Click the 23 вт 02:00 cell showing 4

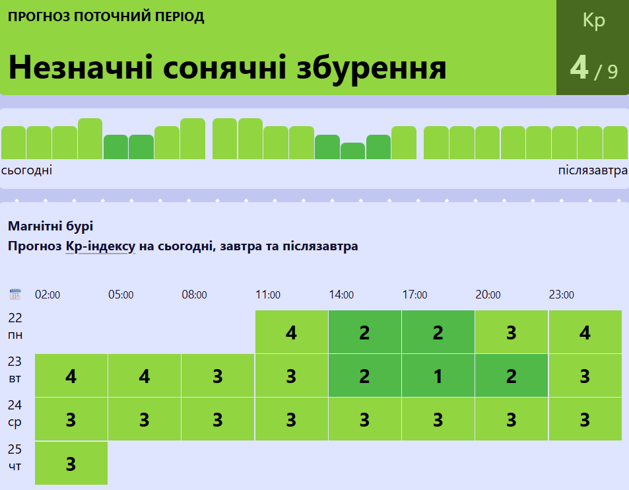[71, 376]
